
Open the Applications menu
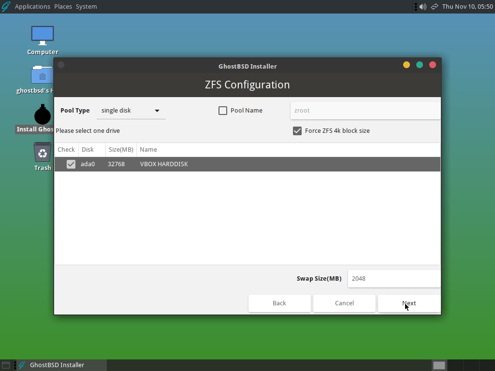(32, 7)
